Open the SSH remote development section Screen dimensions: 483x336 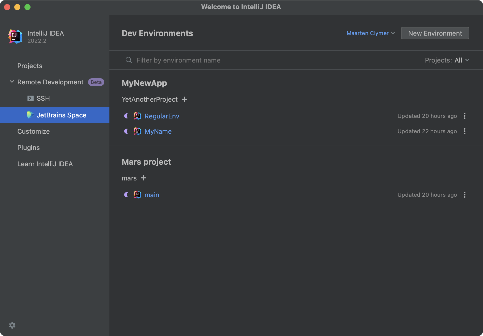(x=43, y=98)
